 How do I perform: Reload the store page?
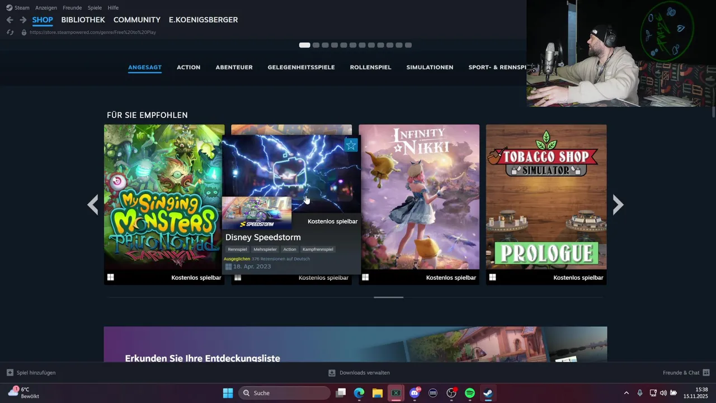[10, 32]
